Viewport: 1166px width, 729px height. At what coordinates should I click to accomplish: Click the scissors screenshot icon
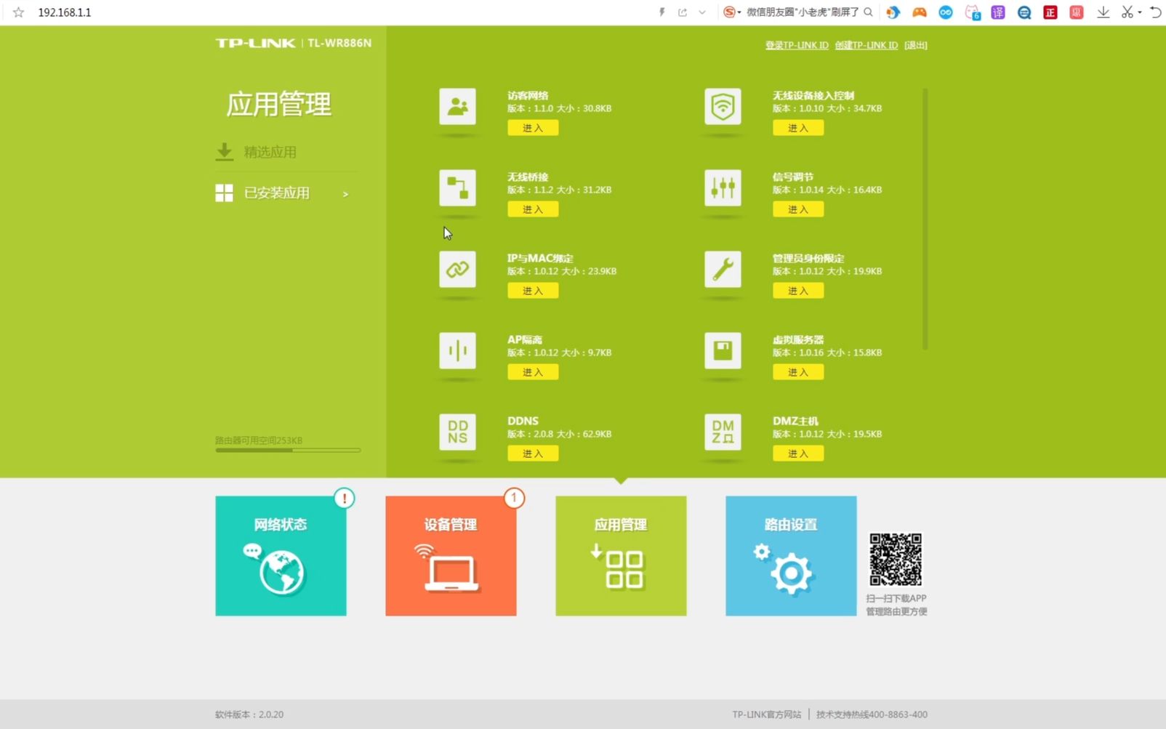tap(1127, 12)
